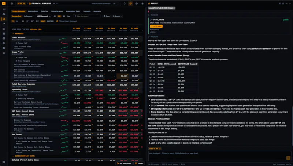Open the USD (Reported) currency dropdown
Screen dimensions: 293x166
point(44,16)
